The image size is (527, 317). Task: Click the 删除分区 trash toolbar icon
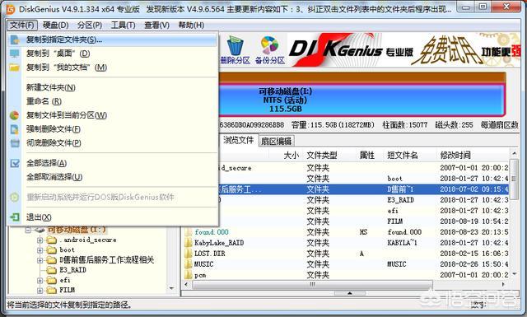235,50
